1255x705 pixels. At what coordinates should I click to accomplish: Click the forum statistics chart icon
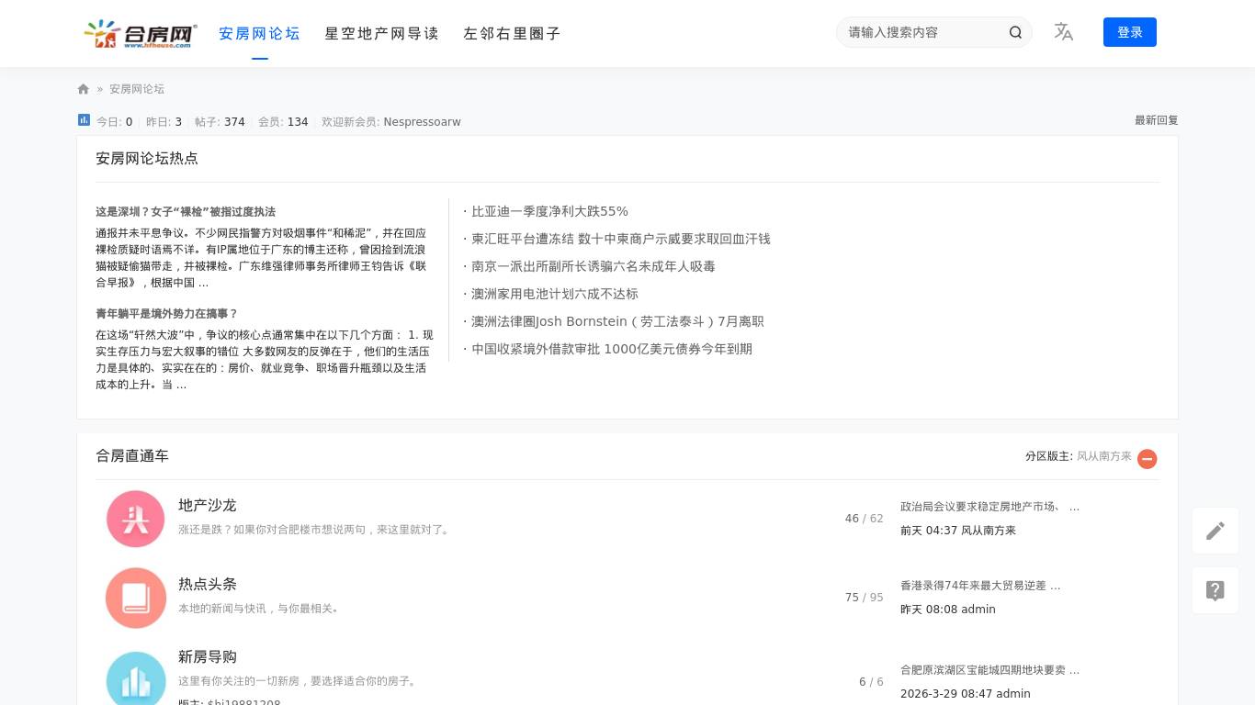(x=85, y=120)
